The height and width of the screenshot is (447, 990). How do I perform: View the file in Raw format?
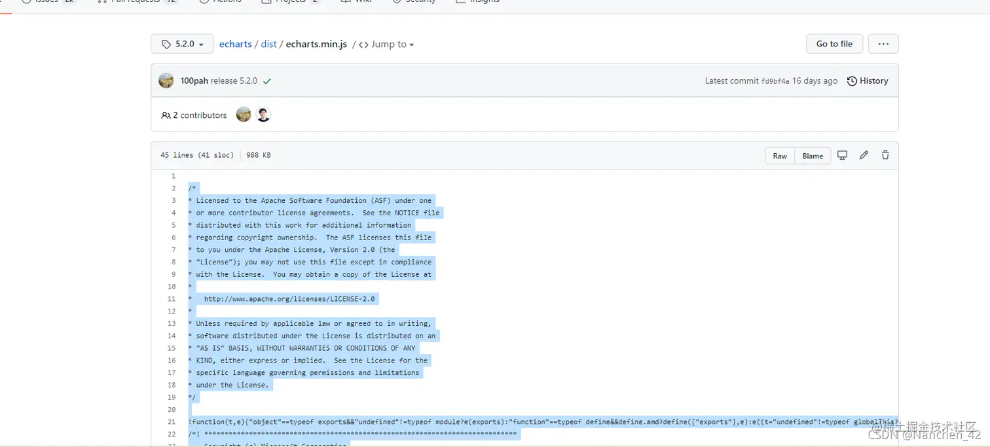tap(780, 156)
